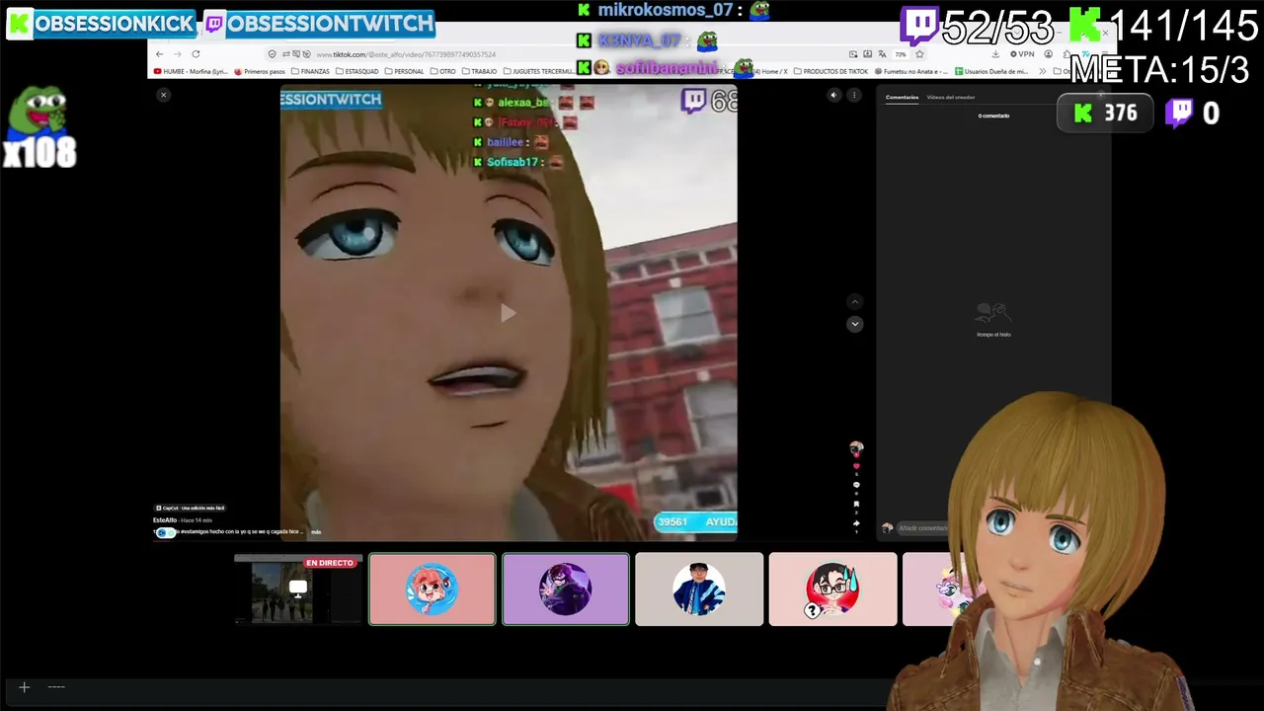The height and width of the screenshot is (711, 1264).
Task: Mute the TikTok video sound
Action: coord(833,95)
